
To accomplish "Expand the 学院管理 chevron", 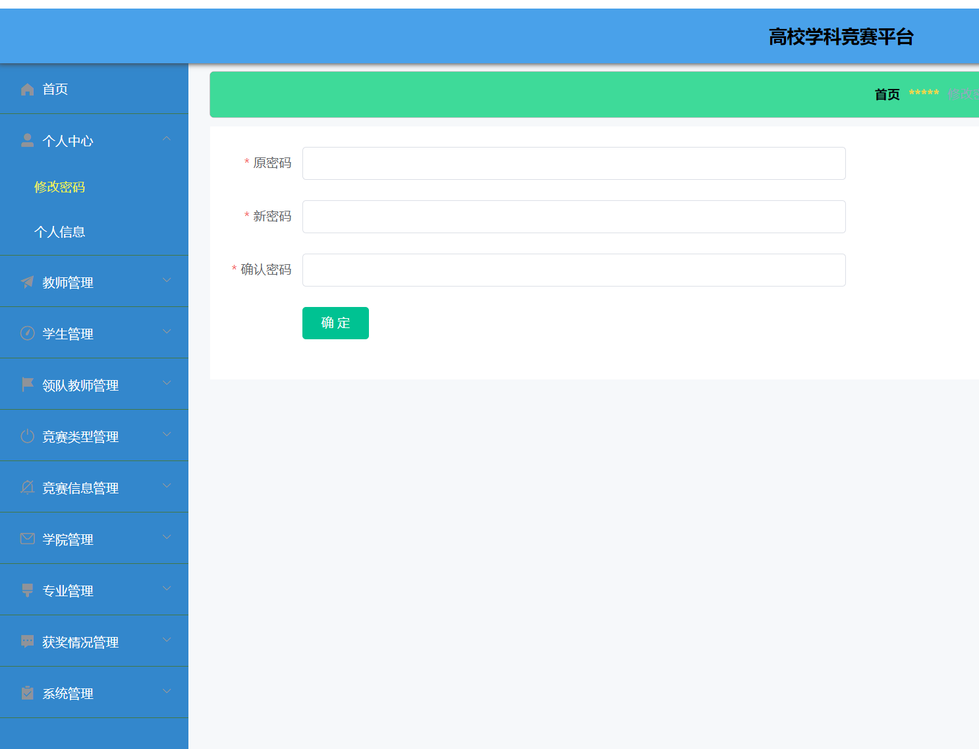I will (x=167, y=537).
